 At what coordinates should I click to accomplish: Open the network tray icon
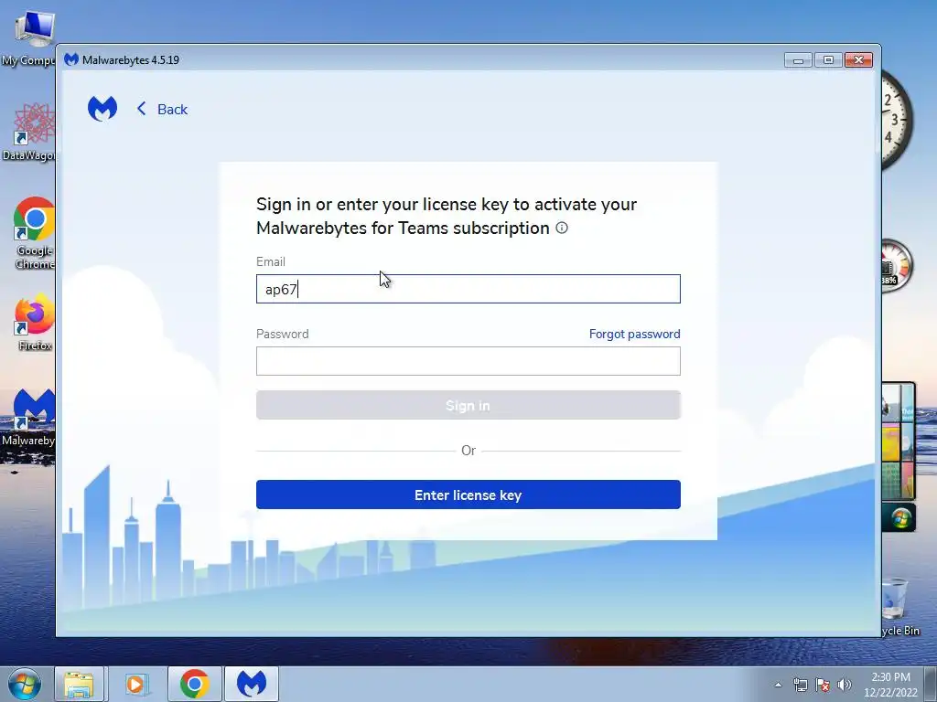[800, 685]
